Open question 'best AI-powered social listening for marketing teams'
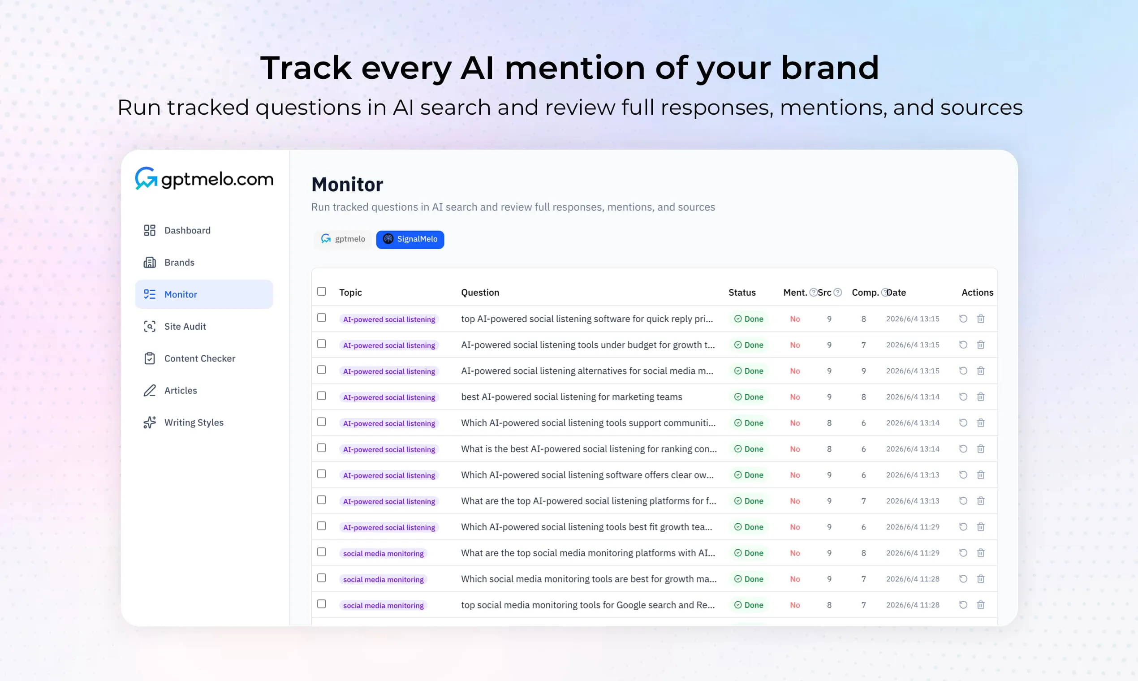The height and width of the screenshot is (681, 1138). coord(572,397)
